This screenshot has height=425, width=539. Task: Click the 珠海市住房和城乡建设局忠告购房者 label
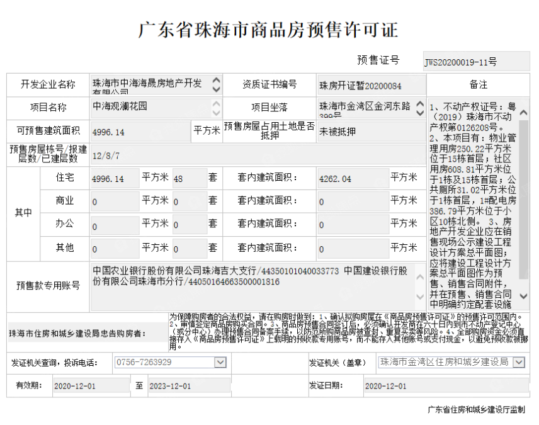77,334
